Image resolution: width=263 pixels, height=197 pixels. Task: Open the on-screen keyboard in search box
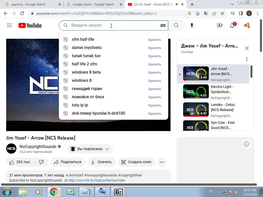(x=163, y=25)
